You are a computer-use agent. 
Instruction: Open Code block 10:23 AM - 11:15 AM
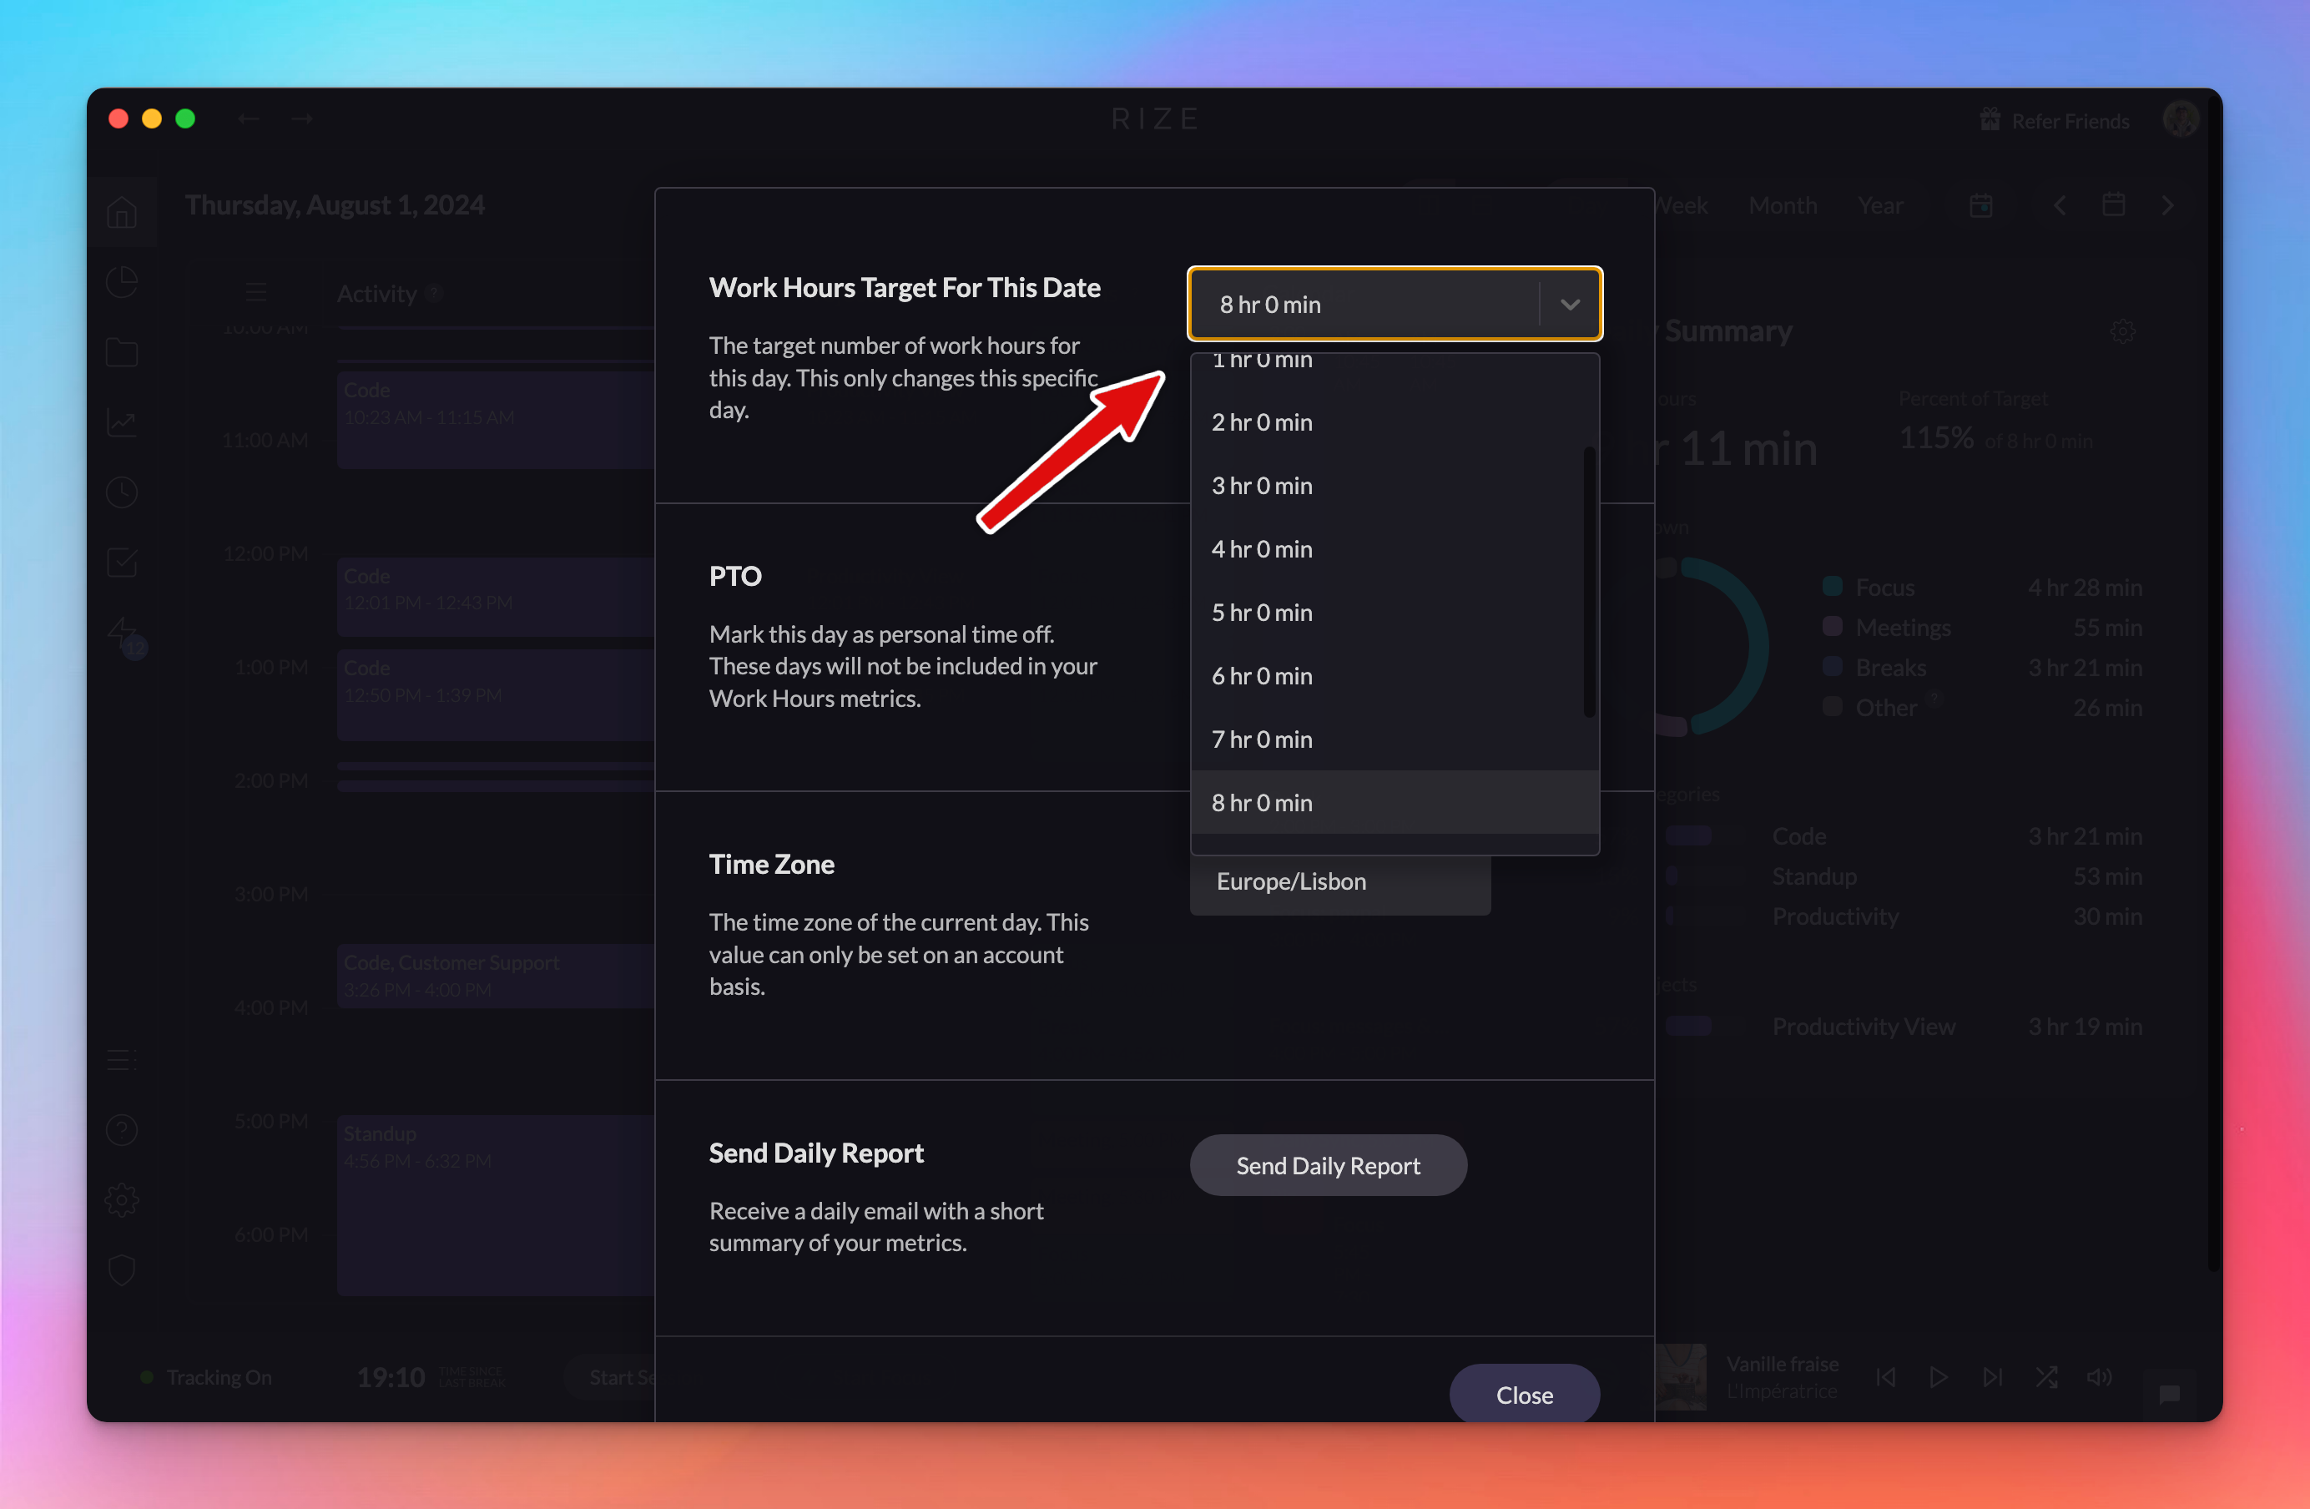coord(496,419)
